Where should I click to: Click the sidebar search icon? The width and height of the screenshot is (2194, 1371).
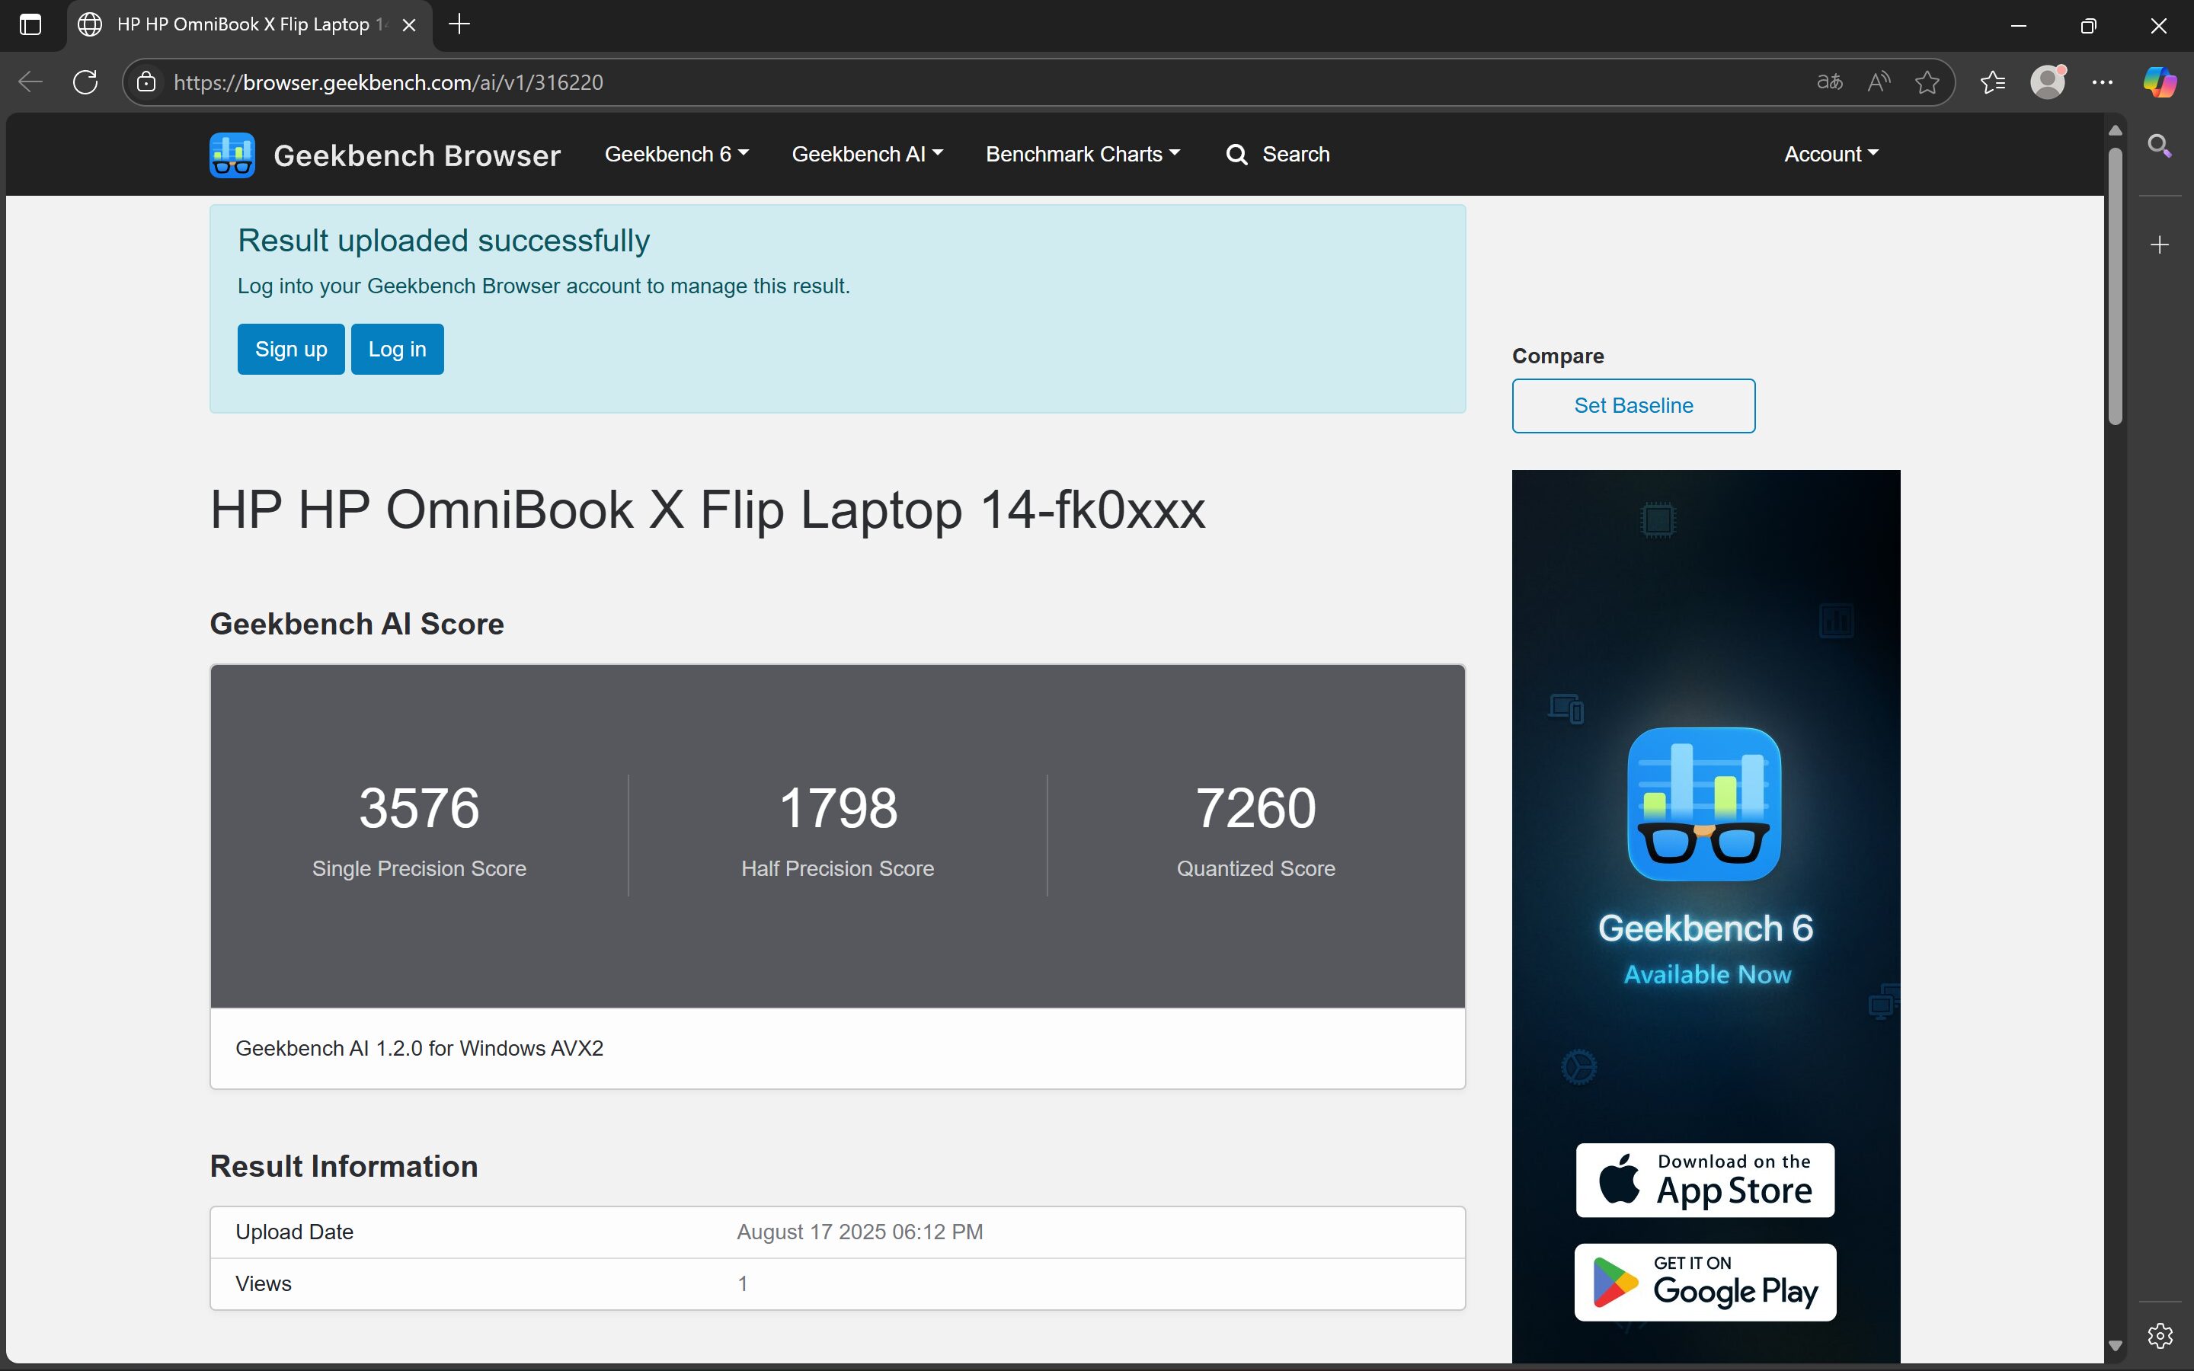coord(2160,146)
